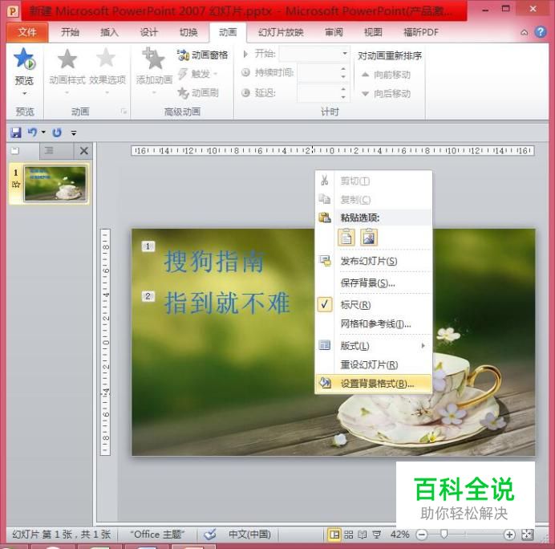Select Reset Slide (重设幻灯片) menu item
This screenshot has width=555, height=549.
(374, 364)
